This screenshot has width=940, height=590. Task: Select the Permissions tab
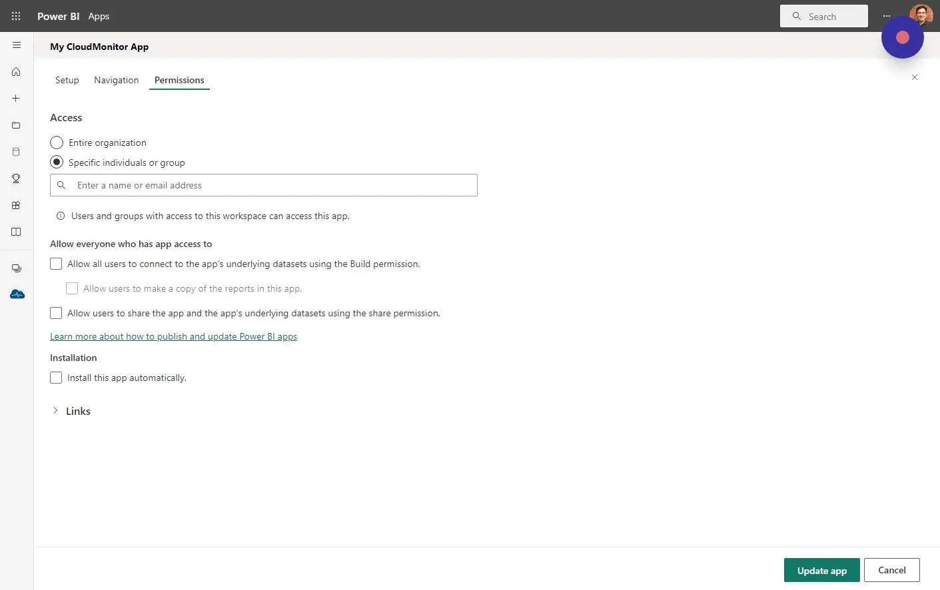pyautogui.click(x=179, y=80)
